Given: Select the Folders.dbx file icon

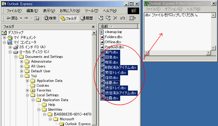Looking at the screenshot, I should click(102, 37).
